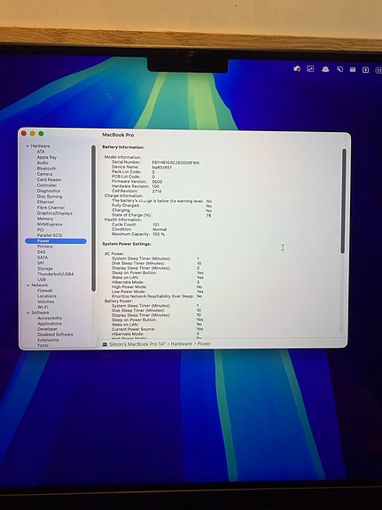Collapse the Hardware section in the sidebar
The image size is (382, 510).
[x=27, y=146]
